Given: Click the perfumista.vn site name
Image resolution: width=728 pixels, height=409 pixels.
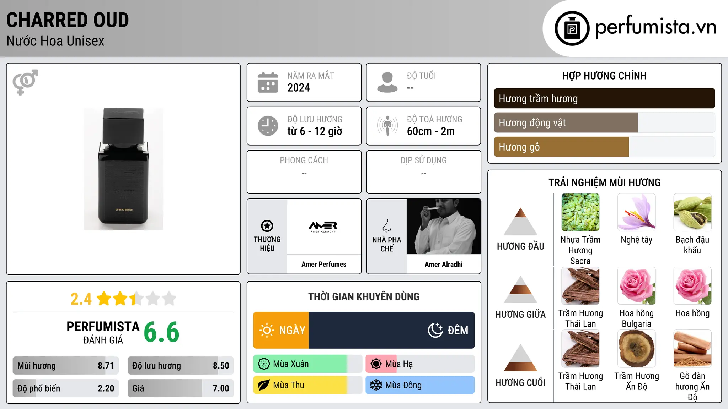Looking at the screenshot, I should [655, 27].
